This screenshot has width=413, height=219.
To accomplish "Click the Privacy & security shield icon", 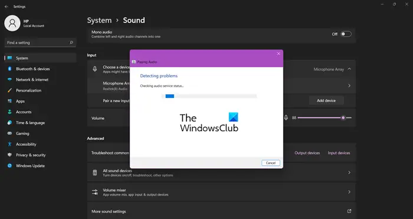I will coord(10,155).
